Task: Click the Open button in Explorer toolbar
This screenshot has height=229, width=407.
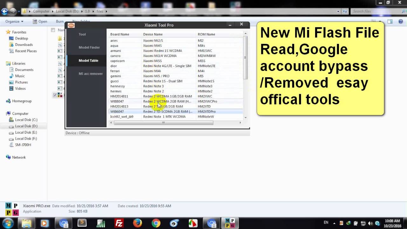Action: pos(40,21)
